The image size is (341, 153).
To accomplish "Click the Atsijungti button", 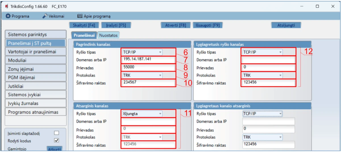I will coord(286,25).
